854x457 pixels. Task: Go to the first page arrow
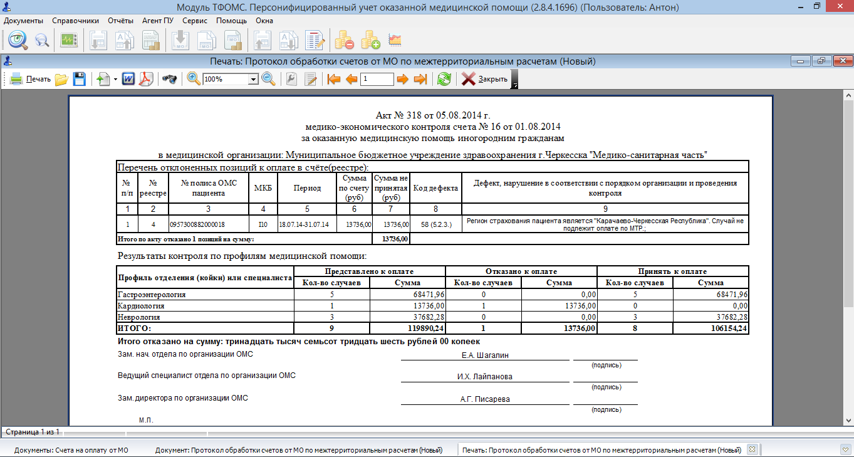334,79
